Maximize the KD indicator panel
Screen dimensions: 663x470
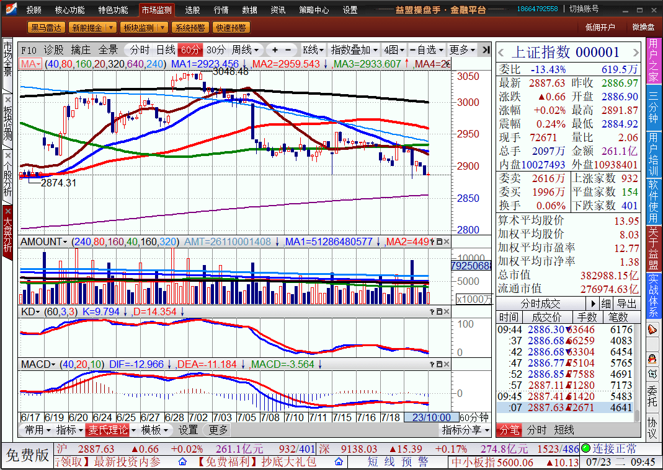[439, 311]
